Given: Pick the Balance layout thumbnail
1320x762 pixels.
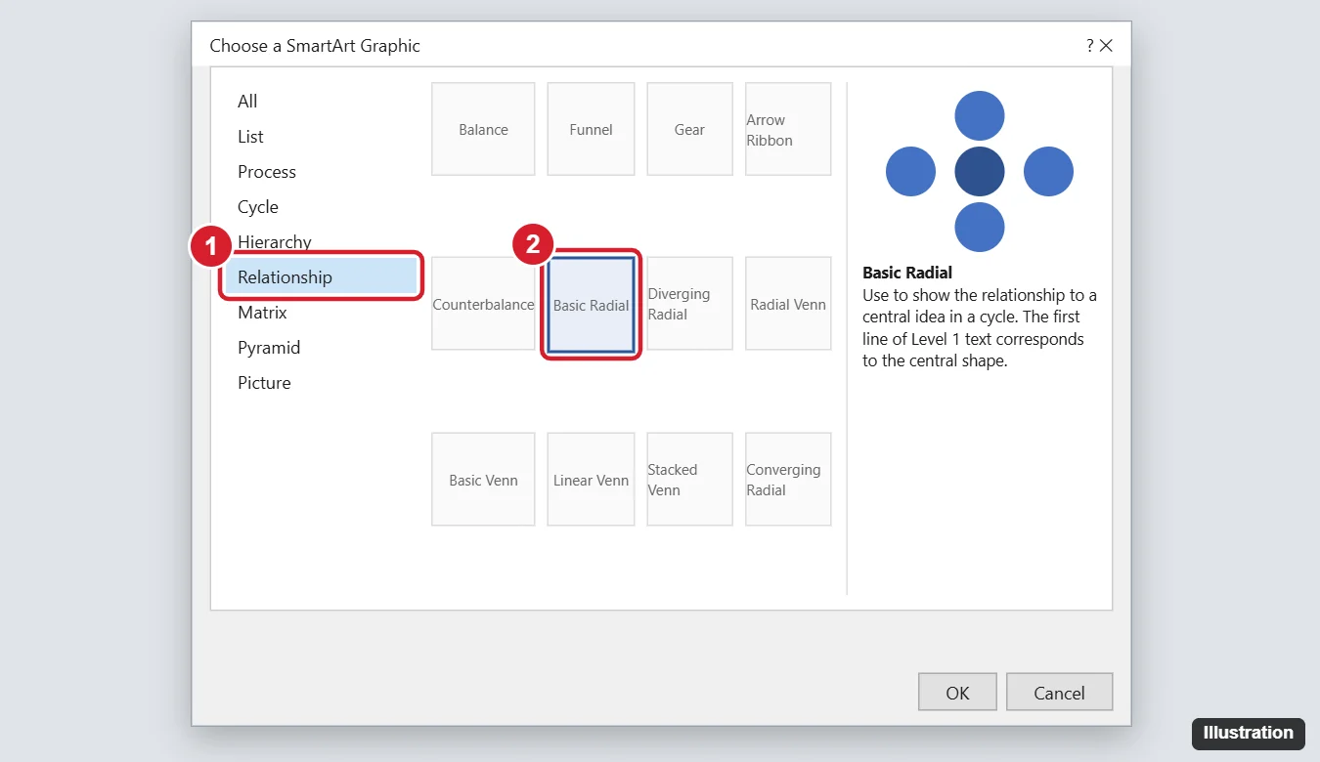Looking at the screenshot, I should (x=483, y=129).
